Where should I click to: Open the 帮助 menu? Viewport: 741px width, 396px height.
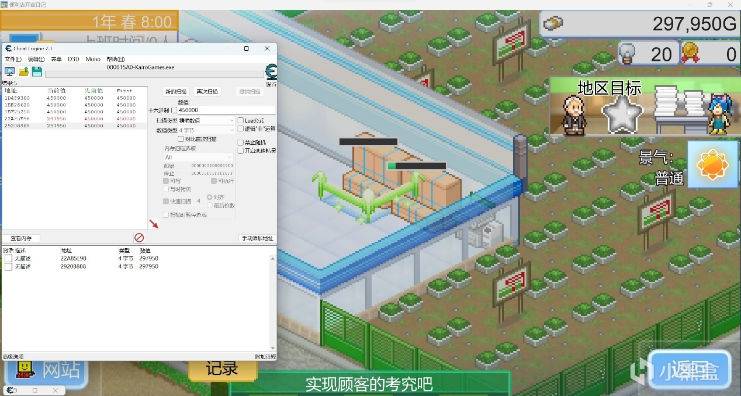coord(115,60)
